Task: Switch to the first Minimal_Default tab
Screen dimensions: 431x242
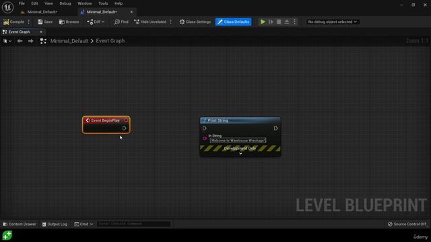Action: [x=42, y=12]
